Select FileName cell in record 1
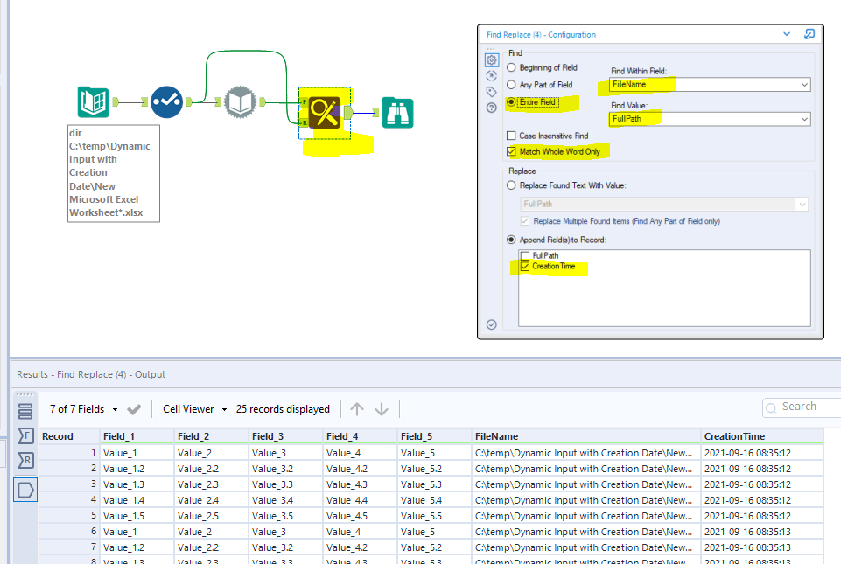This screenshot has height=564, width=841. 586,453
